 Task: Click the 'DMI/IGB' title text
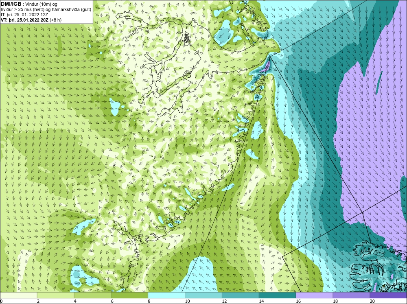[11, 4]
